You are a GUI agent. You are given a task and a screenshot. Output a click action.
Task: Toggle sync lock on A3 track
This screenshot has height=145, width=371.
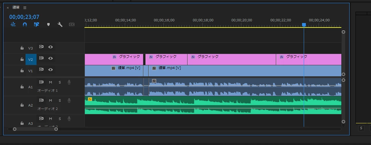pos(41,118)
